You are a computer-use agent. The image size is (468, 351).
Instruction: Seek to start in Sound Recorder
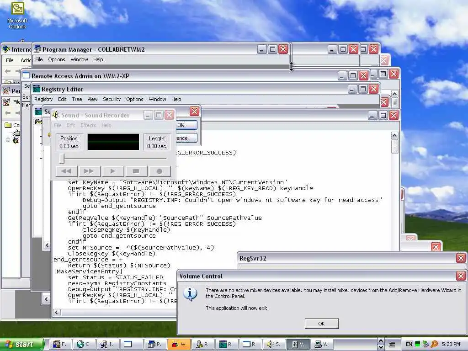pos(66,171)
